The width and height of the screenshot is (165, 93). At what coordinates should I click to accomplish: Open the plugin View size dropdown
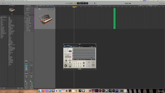(92, 47)
